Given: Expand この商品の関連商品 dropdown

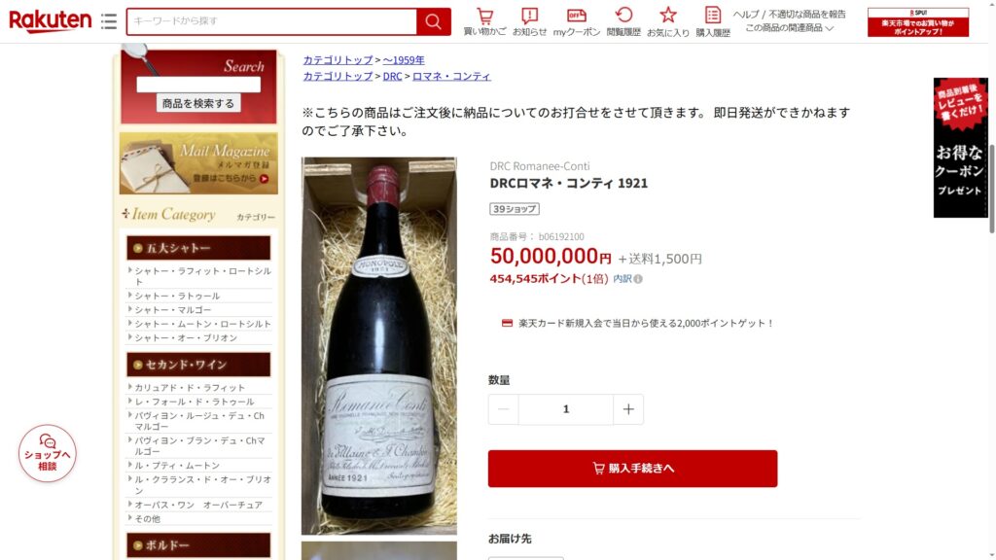Looking at the screenshot, I should coord(790,28).
